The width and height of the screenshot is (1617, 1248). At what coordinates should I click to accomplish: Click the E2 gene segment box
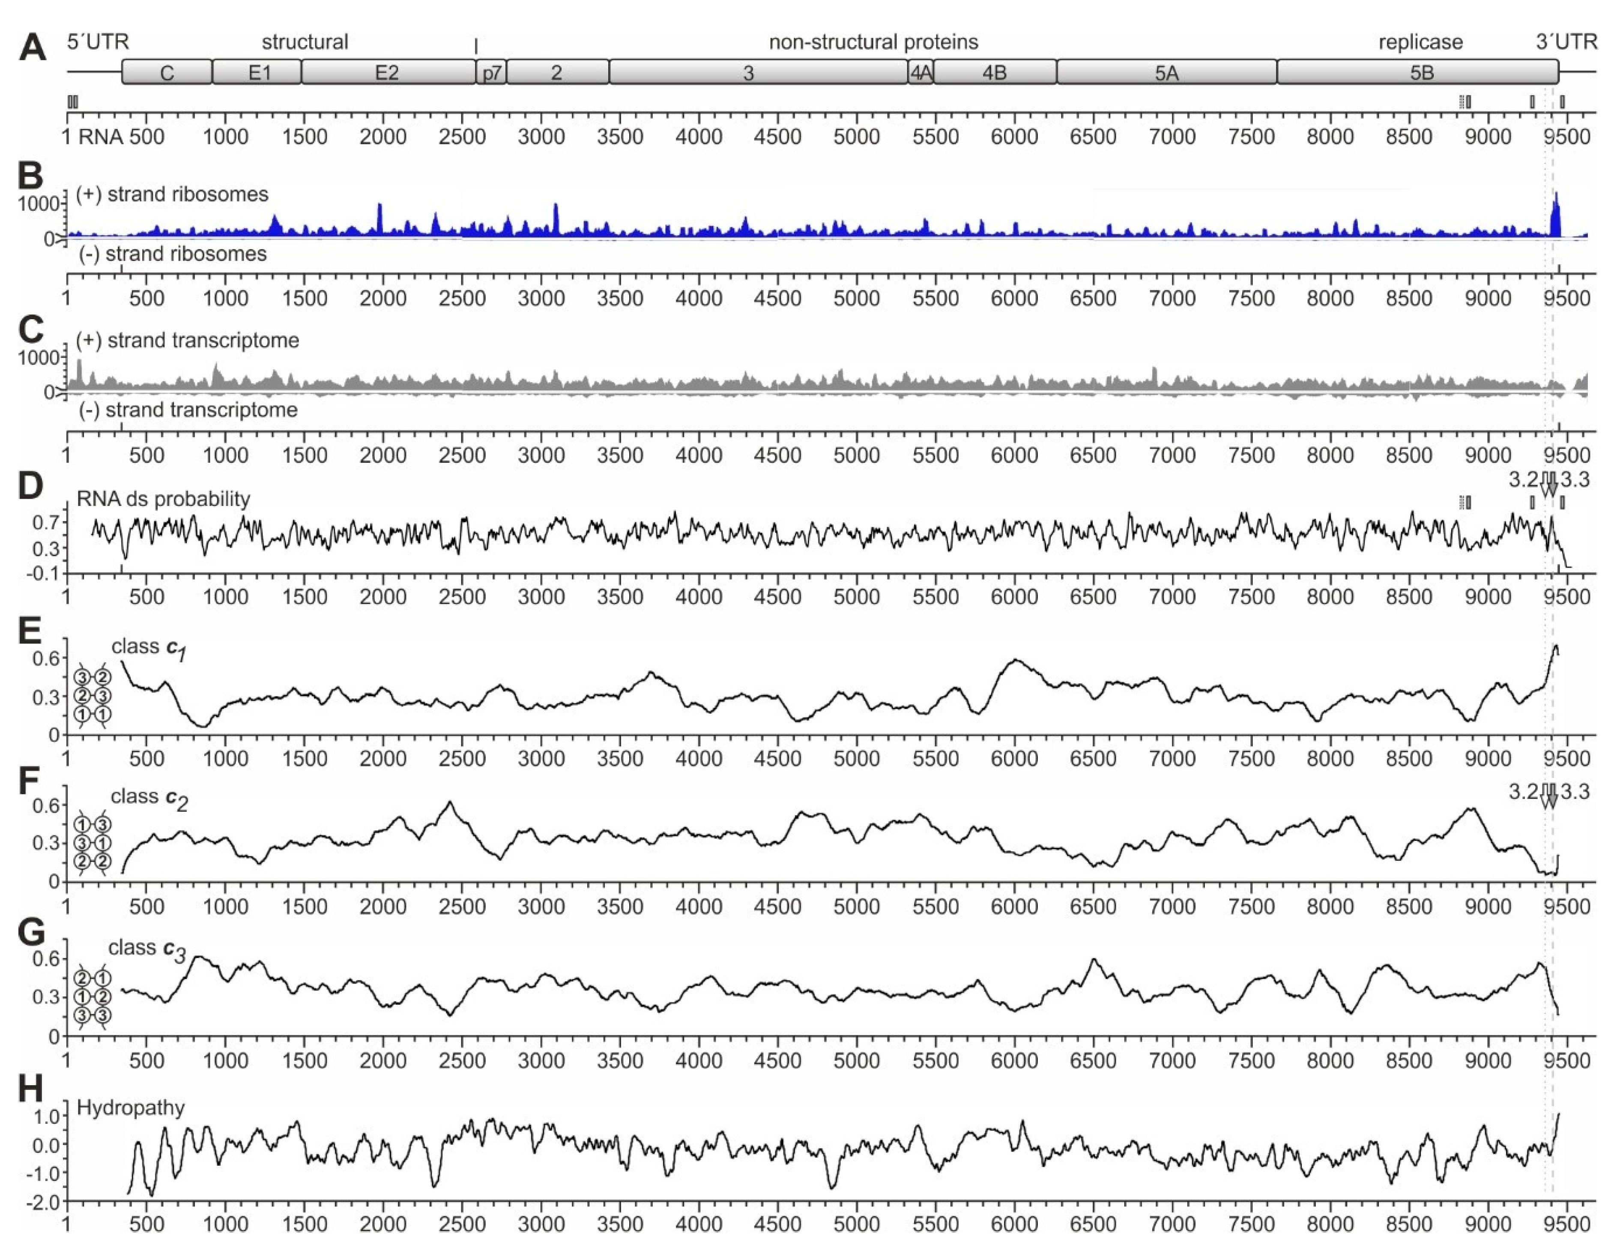pos(388,72)
